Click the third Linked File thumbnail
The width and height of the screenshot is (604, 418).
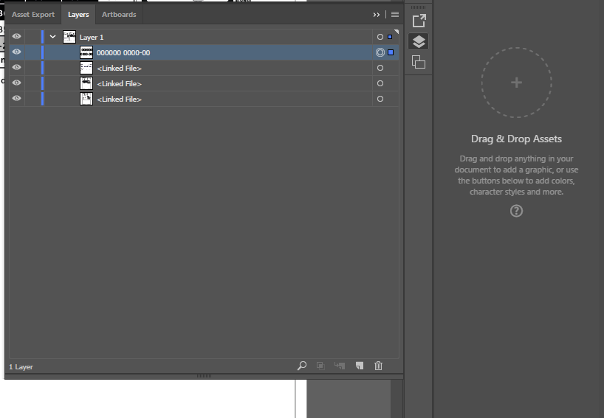tap(86, 99)
